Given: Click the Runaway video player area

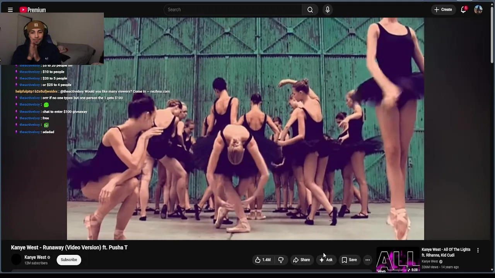Looking at the screenshot, I should click(x=246, y=129).
